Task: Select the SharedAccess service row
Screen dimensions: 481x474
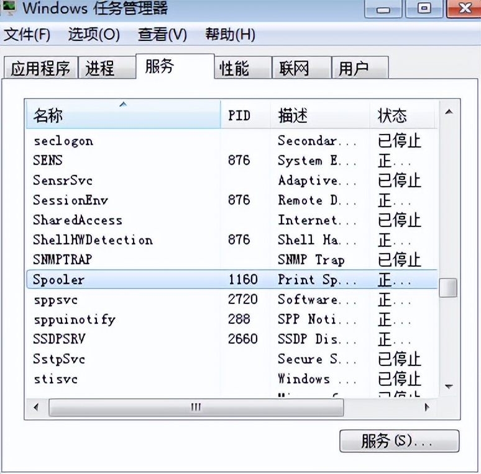Action: [232, 220]
